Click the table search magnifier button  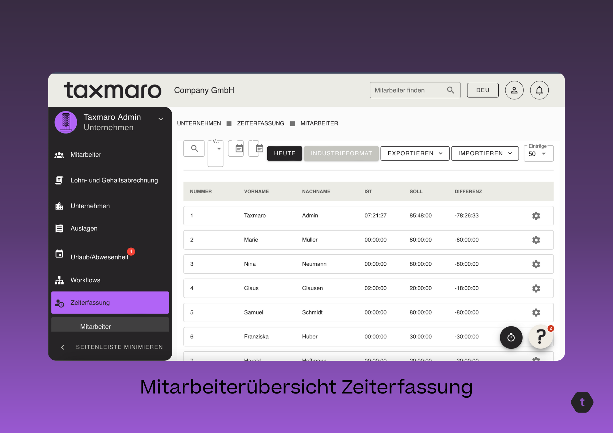pos(194,149)
